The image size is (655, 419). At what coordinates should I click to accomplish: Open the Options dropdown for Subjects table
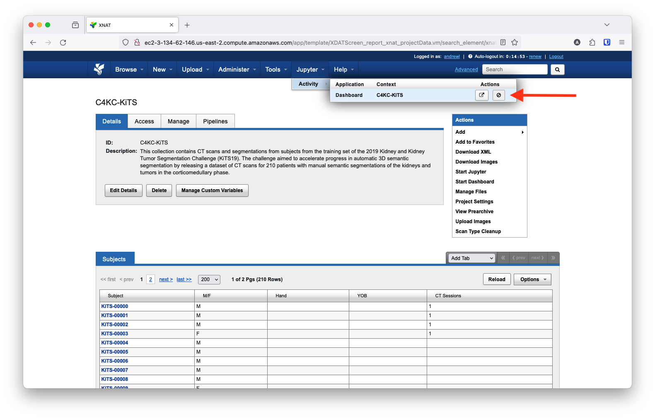pyautogui.click(x=532, y=279)
